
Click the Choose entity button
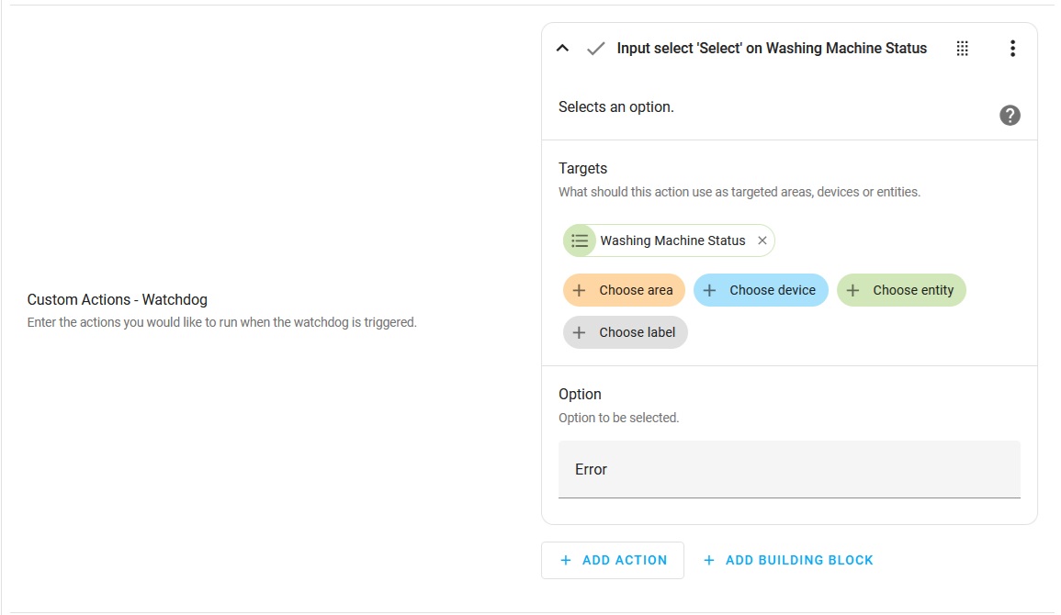click(x=901, y=290)
